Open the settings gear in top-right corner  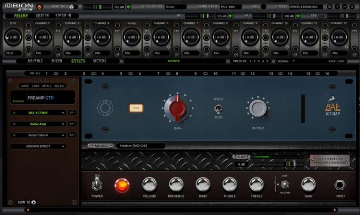pyautogui.click(x=330, y=7)
